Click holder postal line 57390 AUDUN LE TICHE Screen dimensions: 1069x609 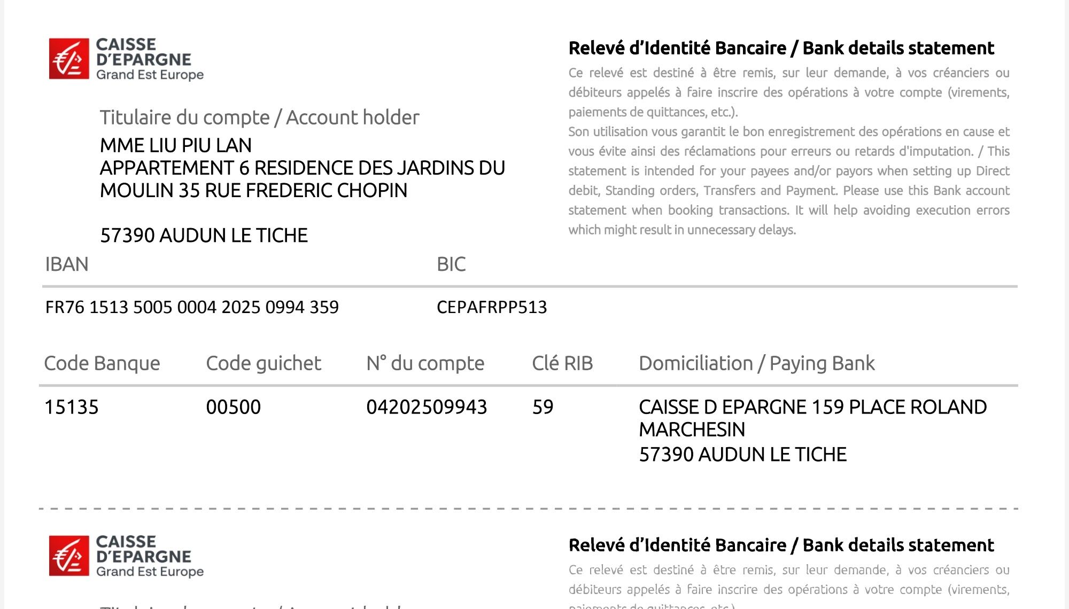[x=204, y=236]
